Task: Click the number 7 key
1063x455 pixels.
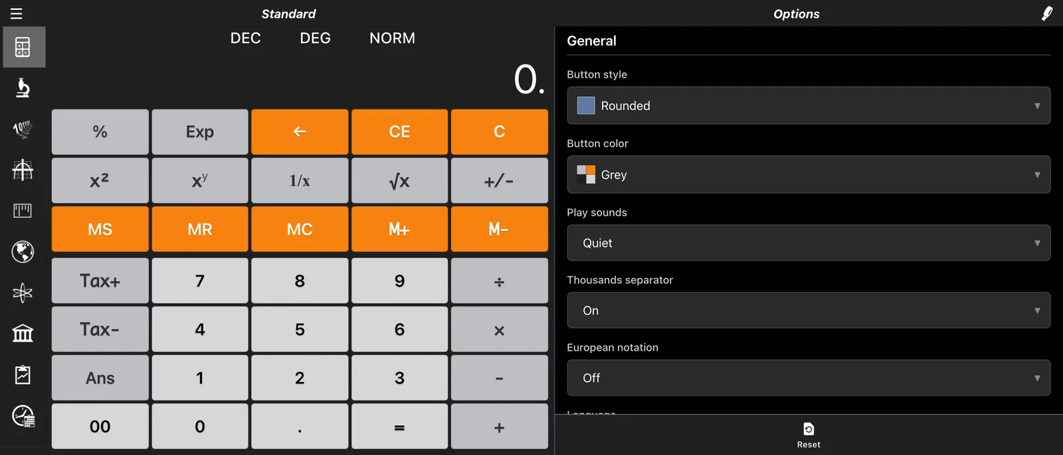Action: pos(200,281)
